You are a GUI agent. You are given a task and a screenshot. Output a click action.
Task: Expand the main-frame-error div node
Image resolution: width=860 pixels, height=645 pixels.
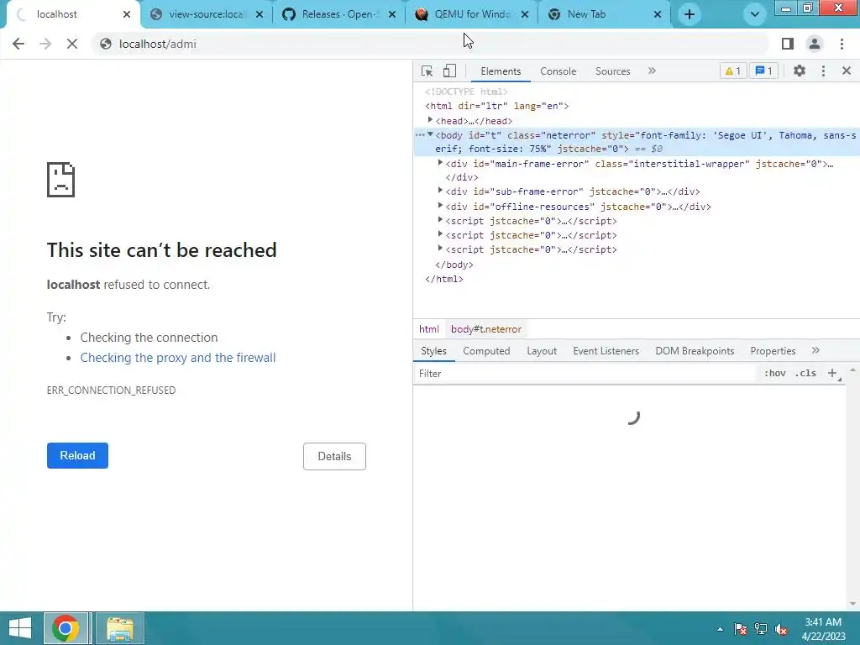[440, 163]
